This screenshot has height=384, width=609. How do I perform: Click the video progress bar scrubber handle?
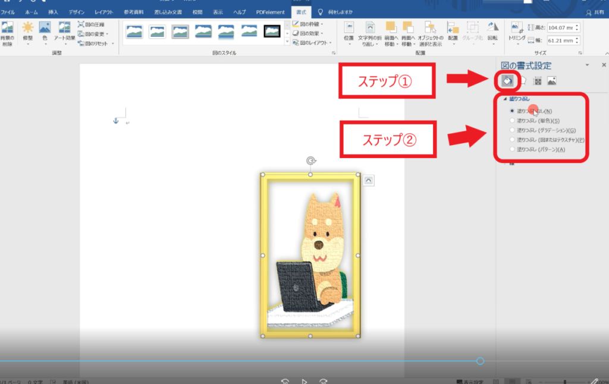coord(480,361)
